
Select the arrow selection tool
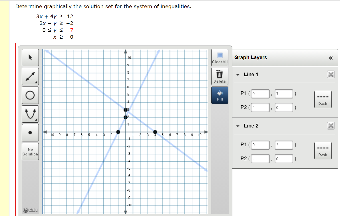click(x=30, y=57)
